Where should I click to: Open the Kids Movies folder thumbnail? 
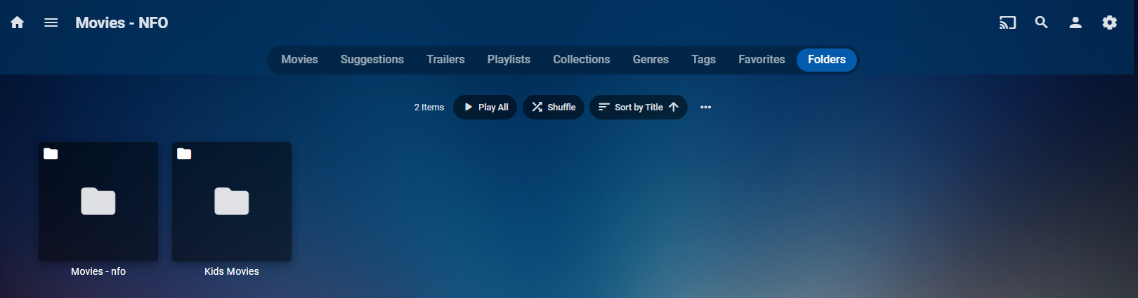[x=232, y=202]
